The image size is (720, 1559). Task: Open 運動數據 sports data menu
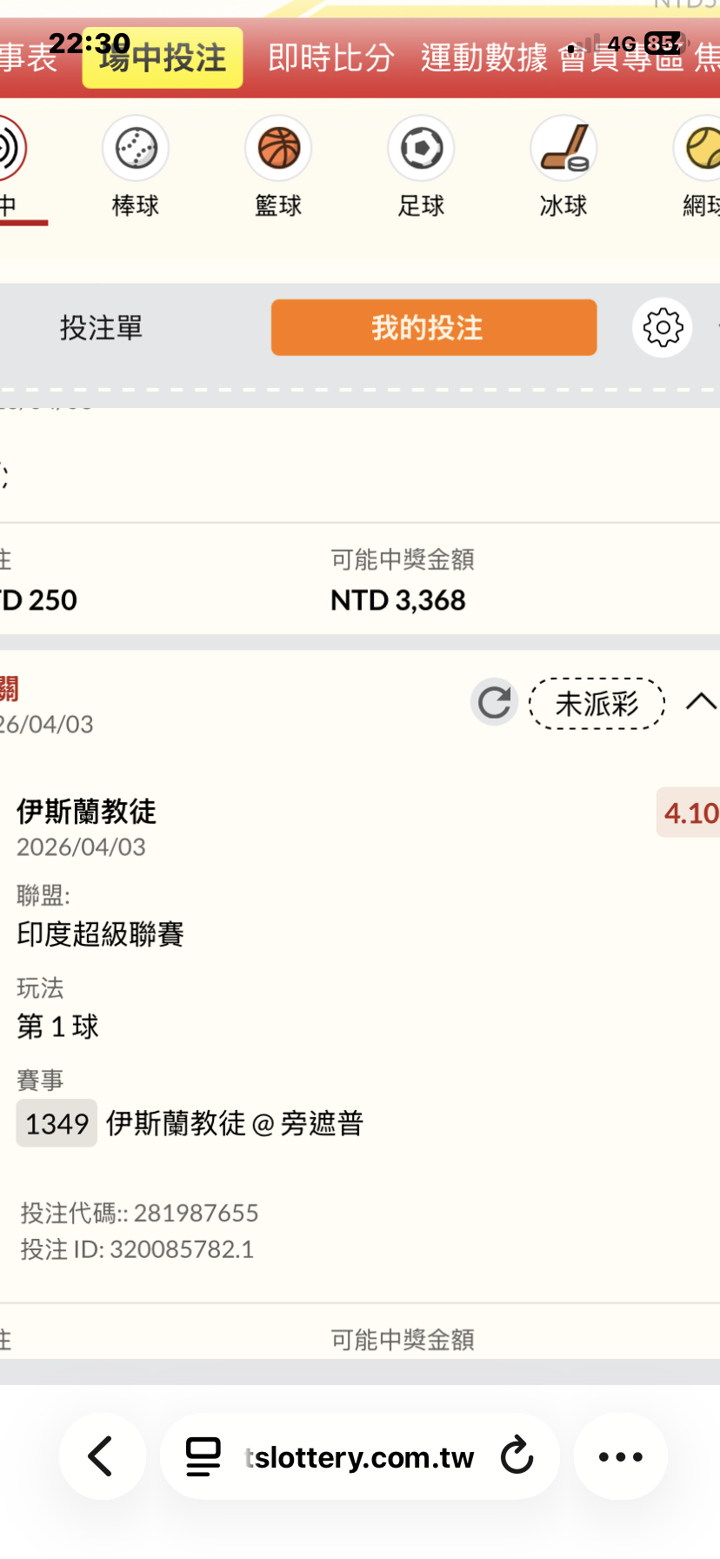tap(484, 58)
